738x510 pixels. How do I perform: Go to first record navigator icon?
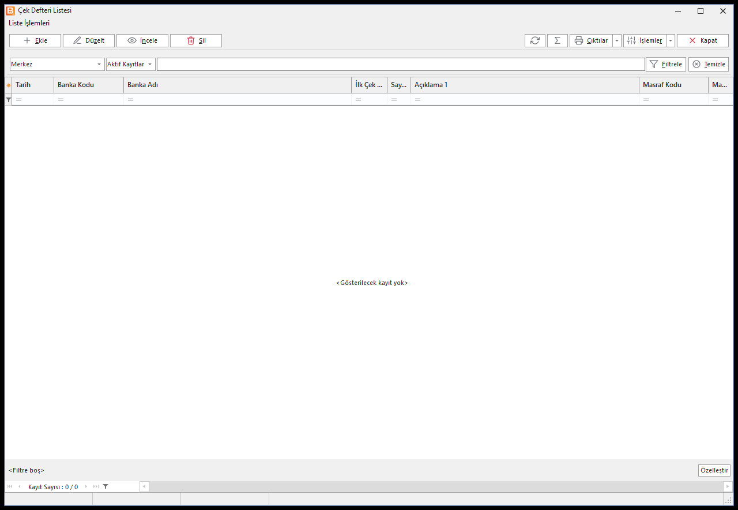[x=10, y=487]
